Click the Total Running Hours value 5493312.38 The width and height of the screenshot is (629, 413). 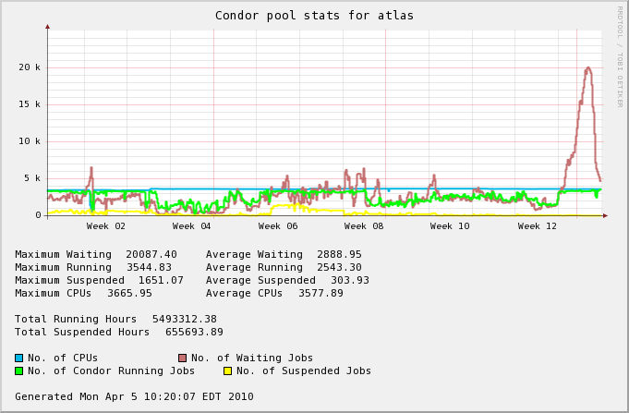[185, 319]
